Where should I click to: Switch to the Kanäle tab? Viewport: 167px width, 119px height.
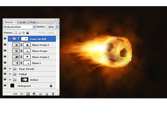22,22
